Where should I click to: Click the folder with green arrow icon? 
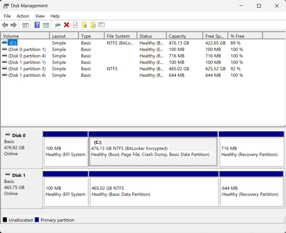tap(84, 25)
